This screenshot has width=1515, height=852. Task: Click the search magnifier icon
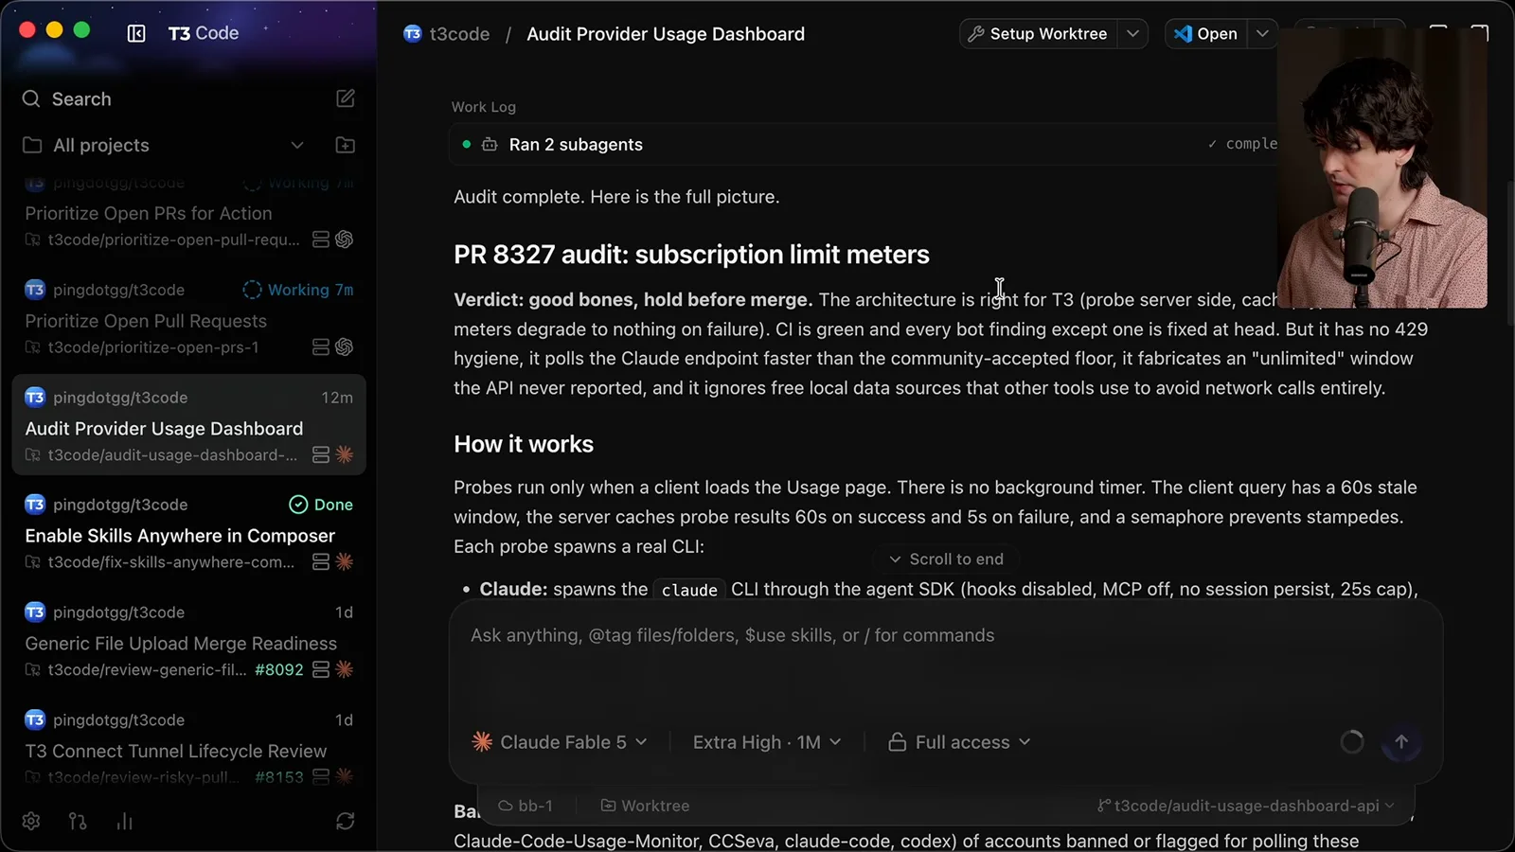point(31,98)
